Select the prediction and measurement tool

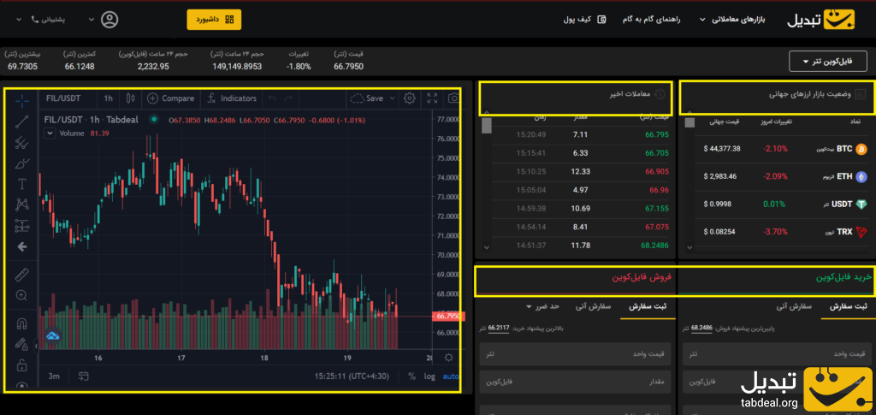click(21, 226)
